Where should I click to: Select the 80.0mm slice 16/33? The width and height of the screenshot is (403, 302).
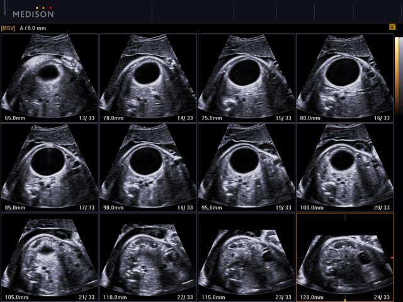(344, 77)
